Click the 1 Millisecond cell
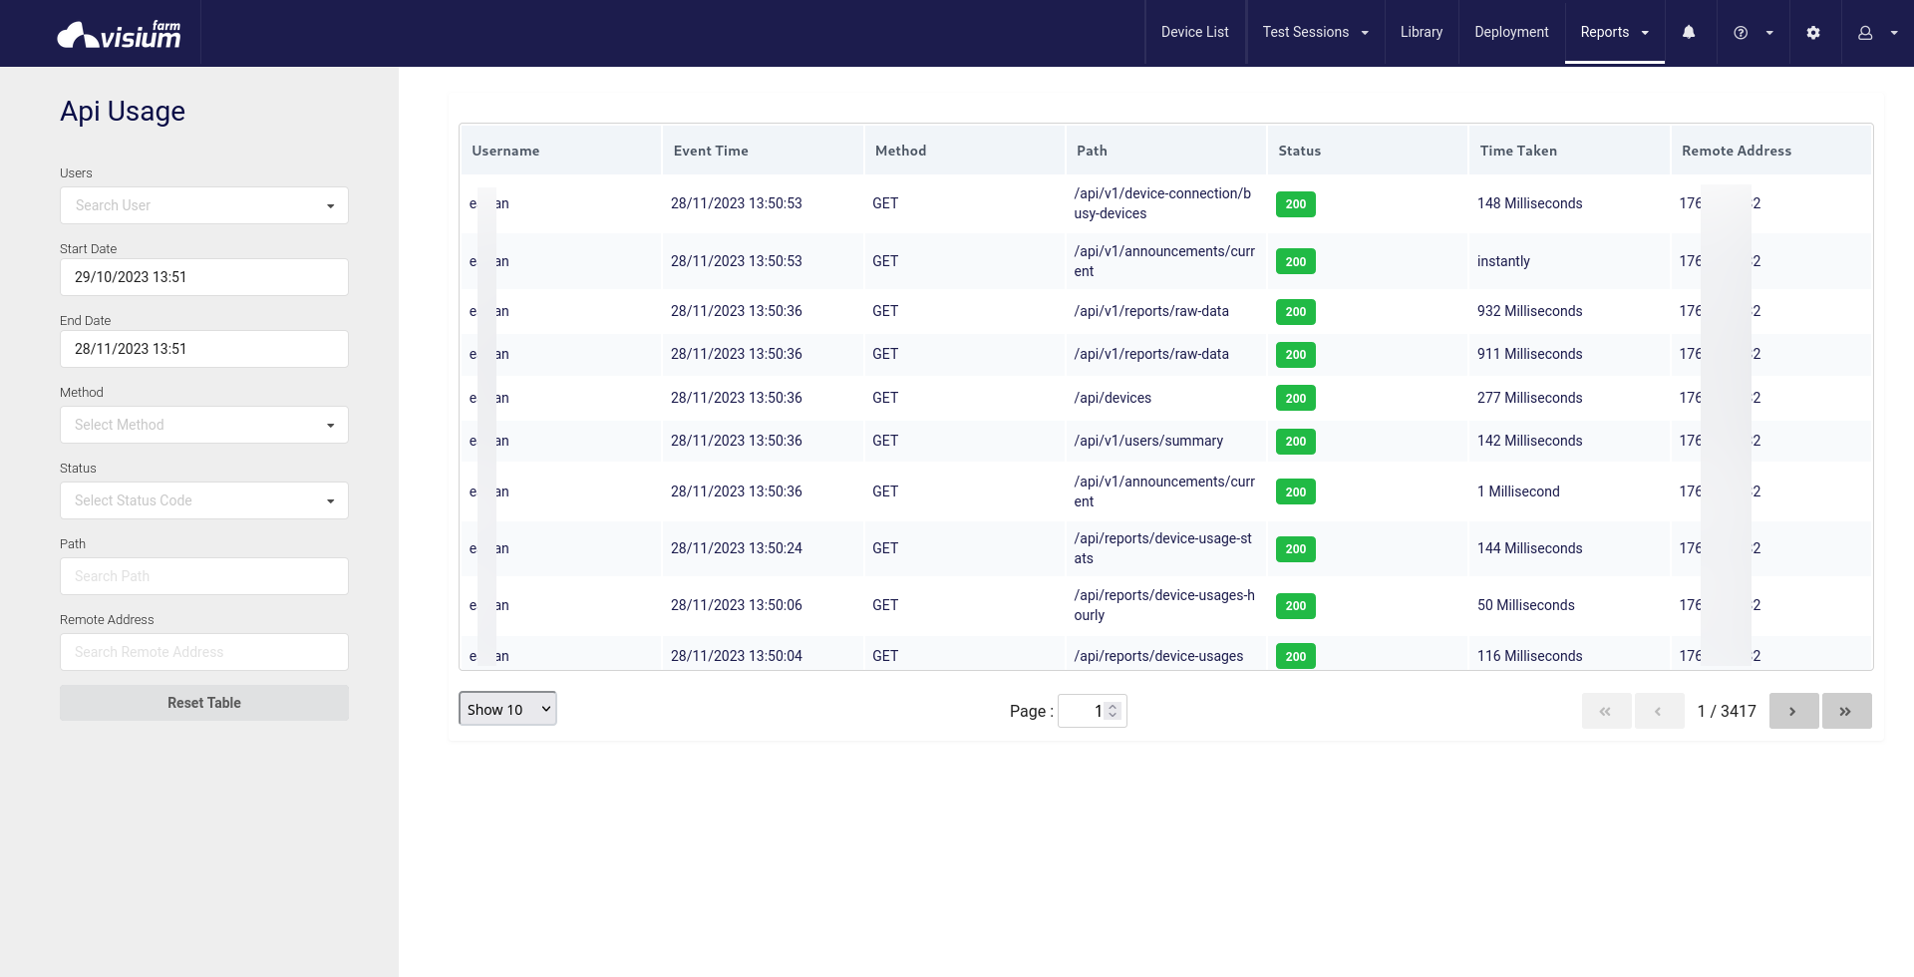 (1518, 491)
